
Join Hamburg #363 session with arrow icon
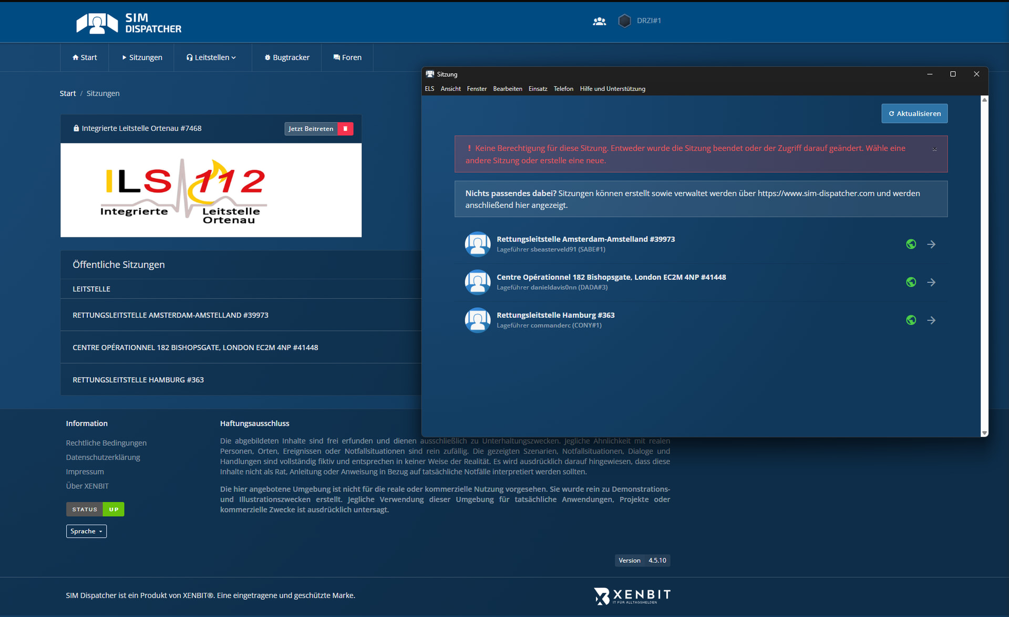click(931, 320)
